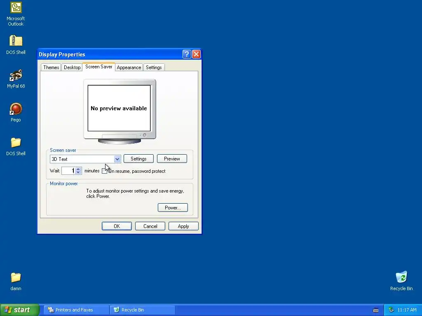Click the Display Properties title bar text
Viewport: 422px width, 316px height.
click(62, 55)
